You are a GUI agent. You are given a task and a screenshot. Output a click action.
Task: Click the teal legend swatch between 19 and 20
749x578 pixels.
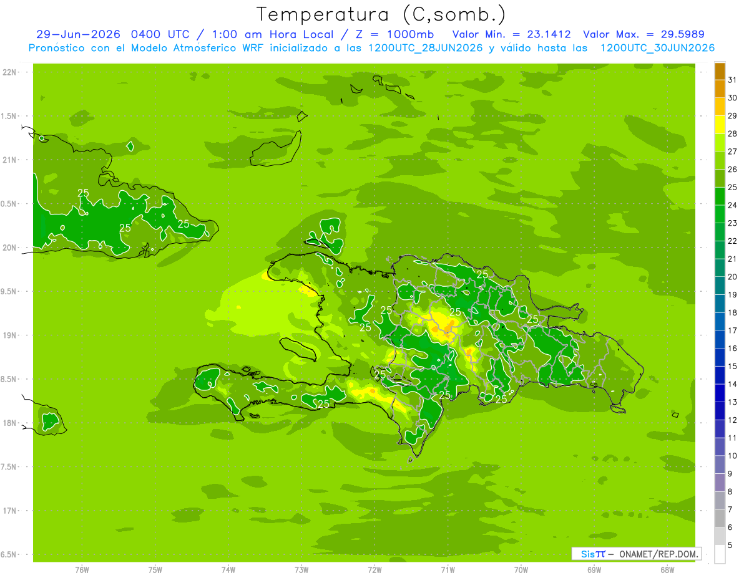[x=720, y=286]
